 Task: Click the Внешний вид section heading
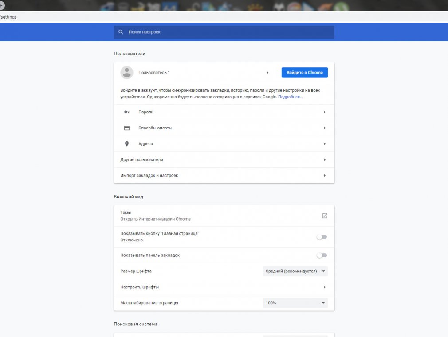129,197
